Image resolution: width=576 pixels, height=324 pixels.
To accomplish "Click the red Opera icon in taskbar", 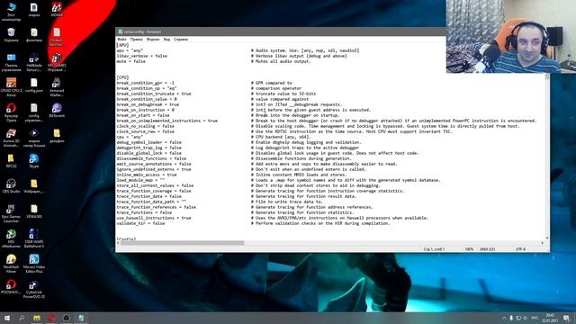I will 51,318.
